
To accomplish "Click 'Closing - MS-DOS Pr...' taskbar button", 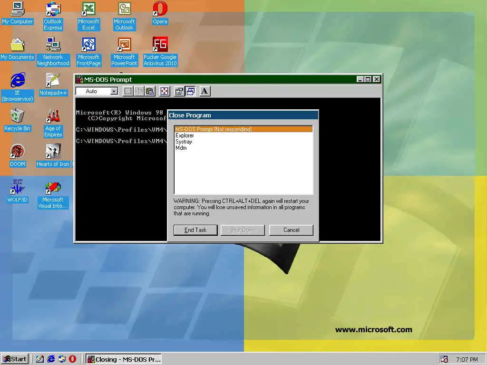I will tap(124, 359).
